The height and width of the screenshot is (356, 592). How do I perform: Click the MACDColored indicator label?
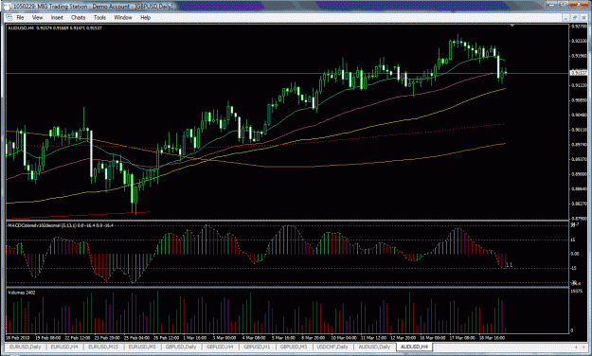pos(61,225)
